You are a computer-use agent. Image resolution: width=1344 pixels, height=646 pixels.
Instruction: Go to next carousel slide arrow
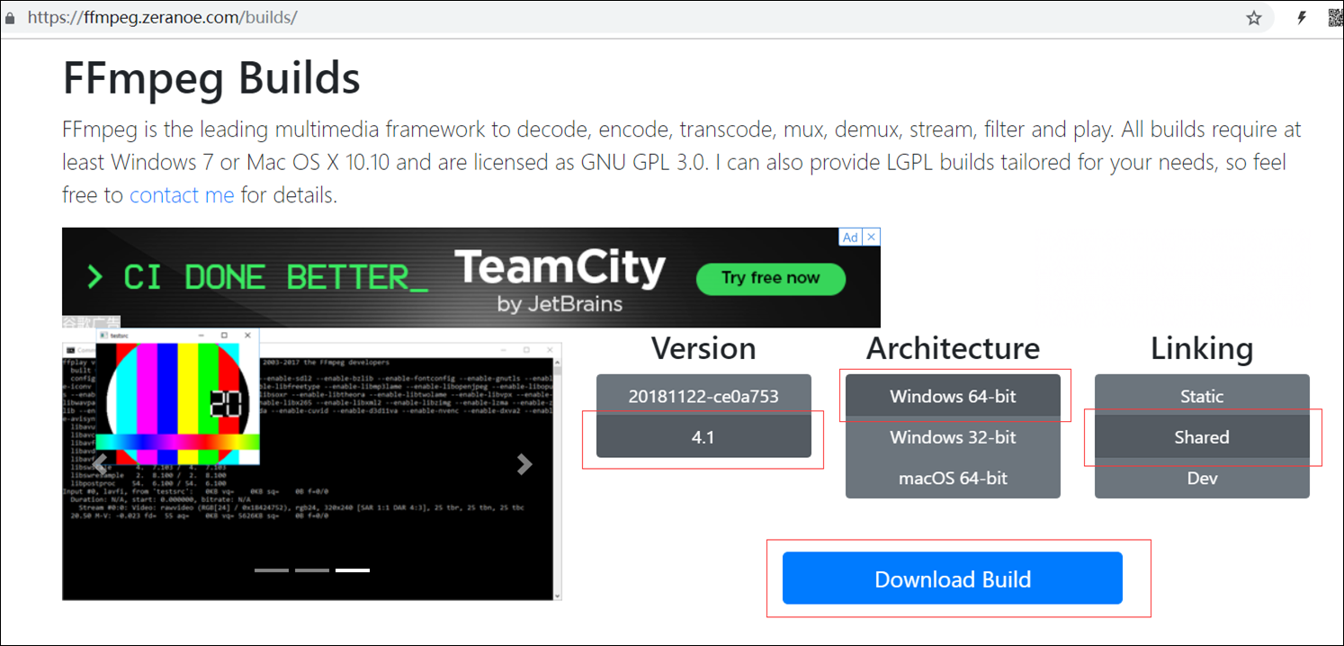click(524, 463)
